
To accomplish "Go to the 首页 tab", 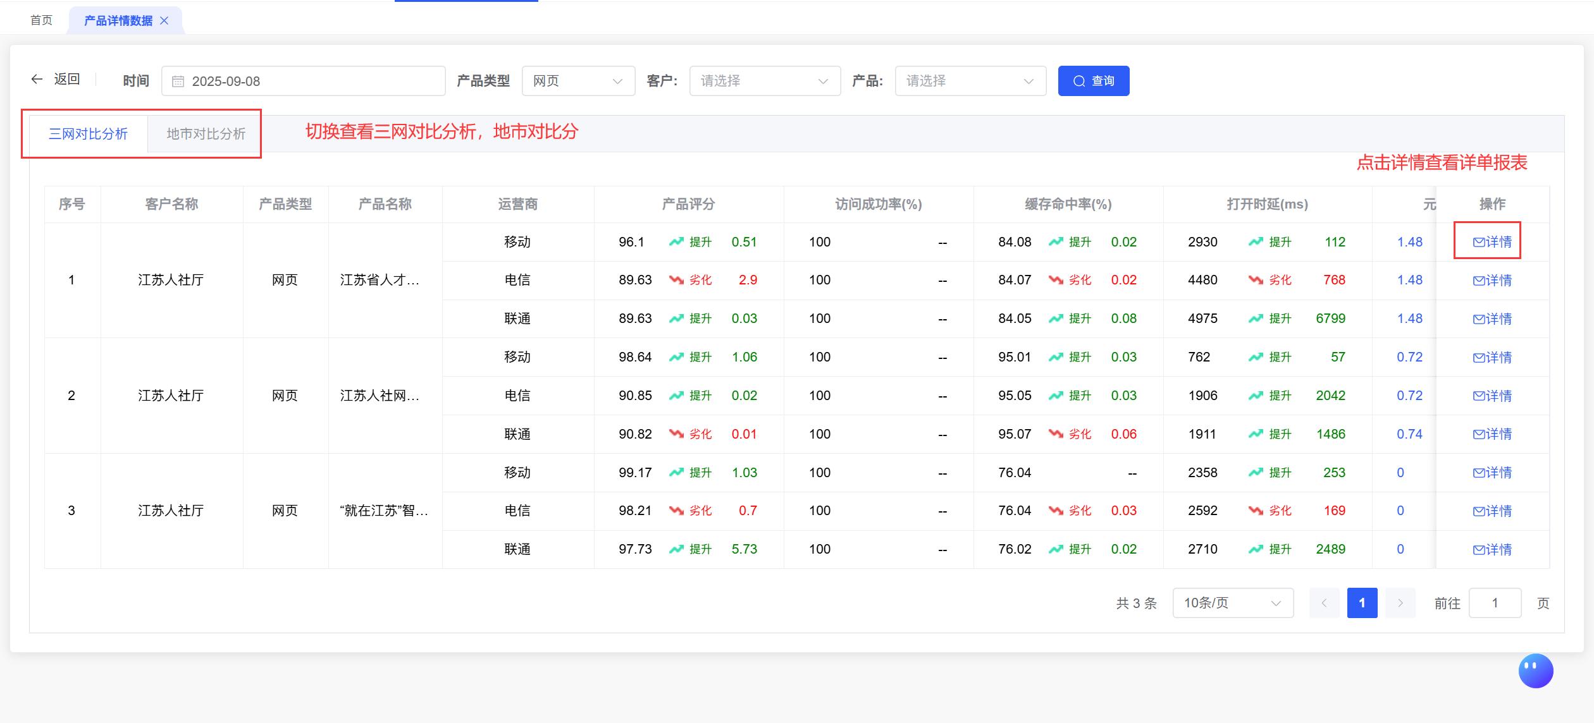I will point(41,20).
